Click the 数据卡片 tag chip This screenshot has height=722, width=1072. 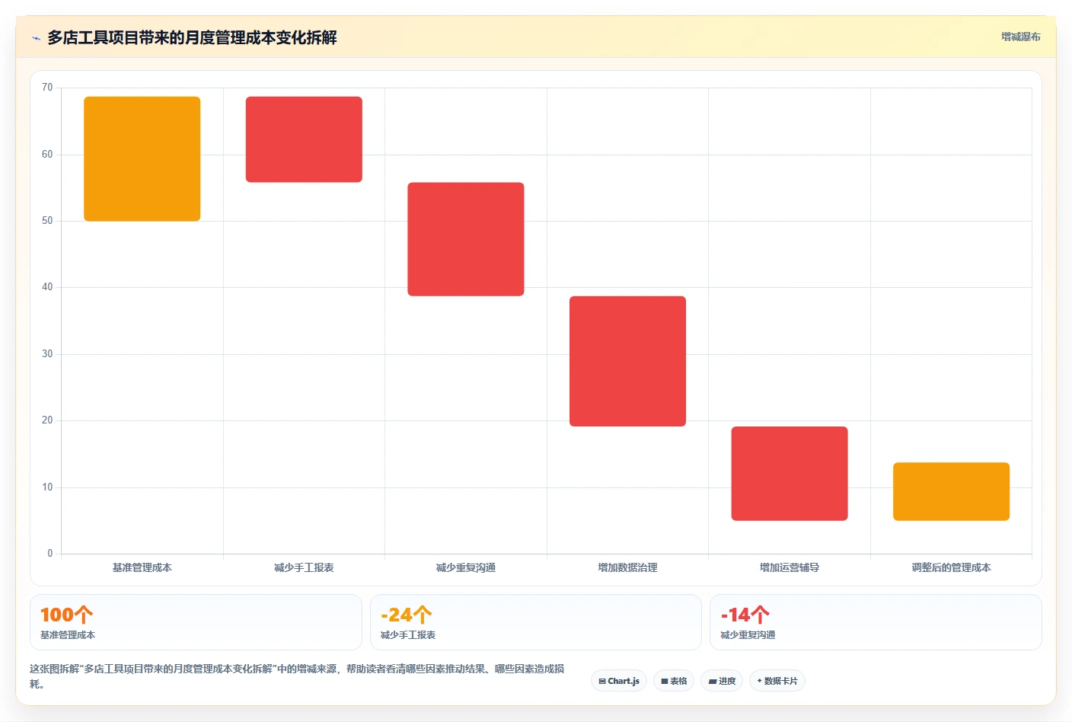tap(777, 681)
